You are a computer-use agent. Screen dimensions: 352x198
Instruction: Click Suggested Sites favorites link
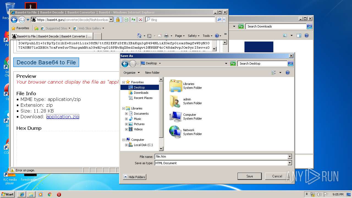click(55, 28)
